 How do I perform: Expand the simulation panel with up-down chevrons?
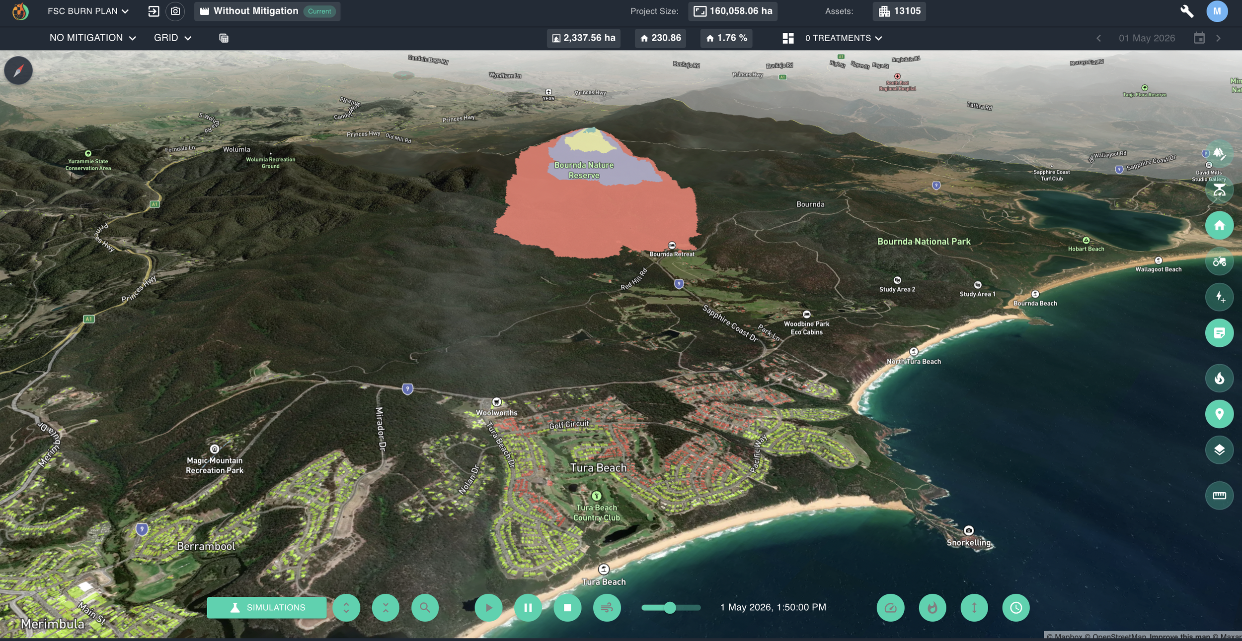(x=346, y=607)
